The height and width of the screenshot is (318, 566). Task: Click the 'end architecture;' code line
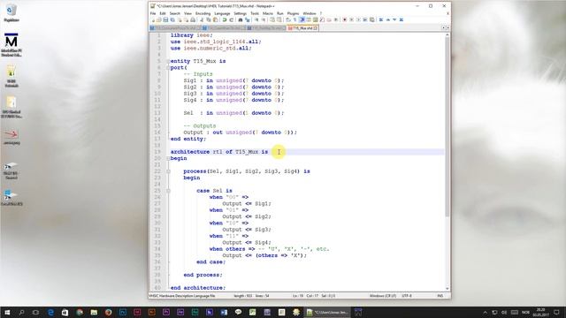point(198,288)
